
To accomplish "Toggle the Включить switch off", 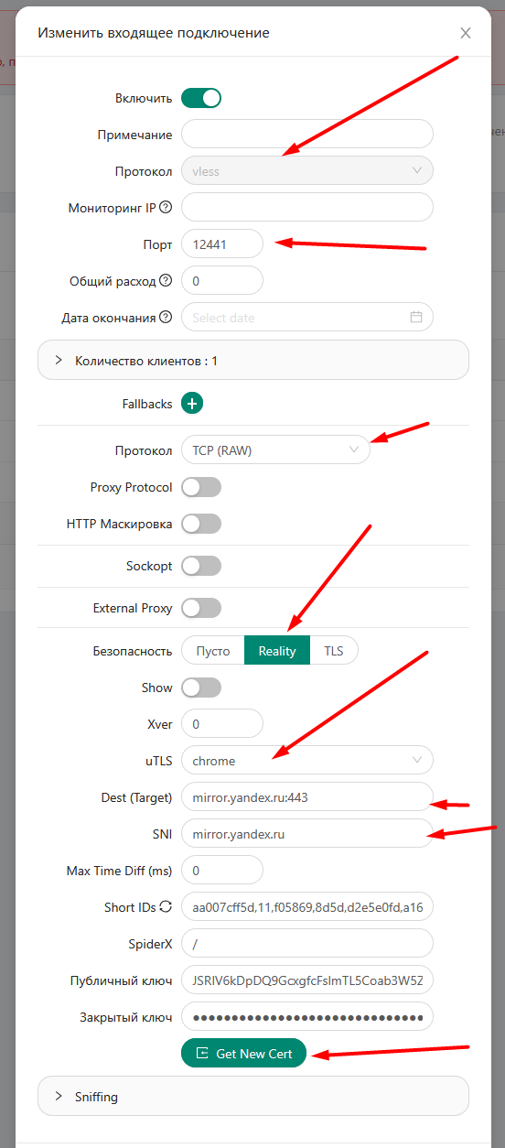I will (x=201, y=98).
